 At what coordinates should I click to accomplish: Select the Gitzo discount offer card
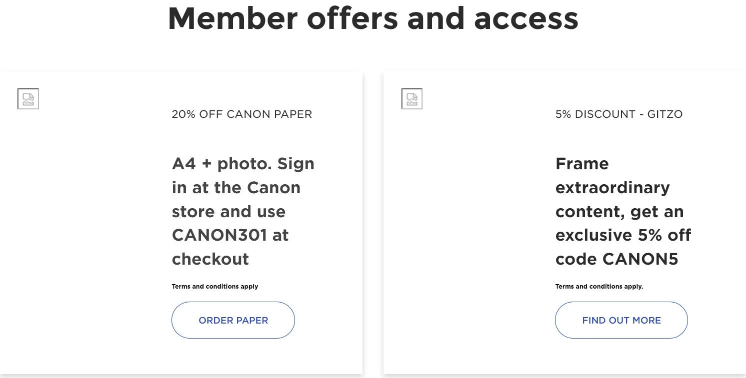[564, 222]
